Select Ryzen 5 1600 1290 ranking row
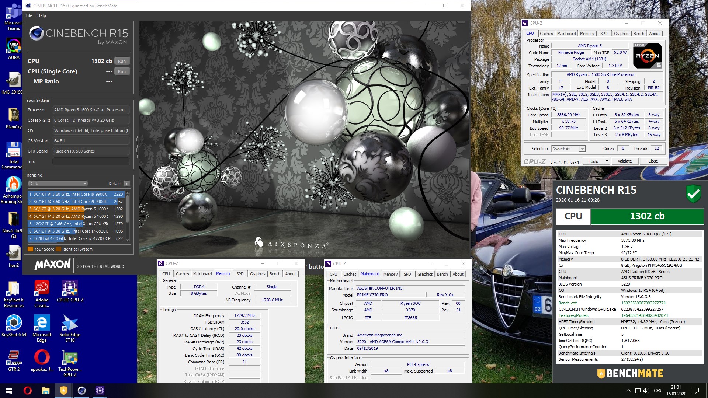 pos(76,216)
